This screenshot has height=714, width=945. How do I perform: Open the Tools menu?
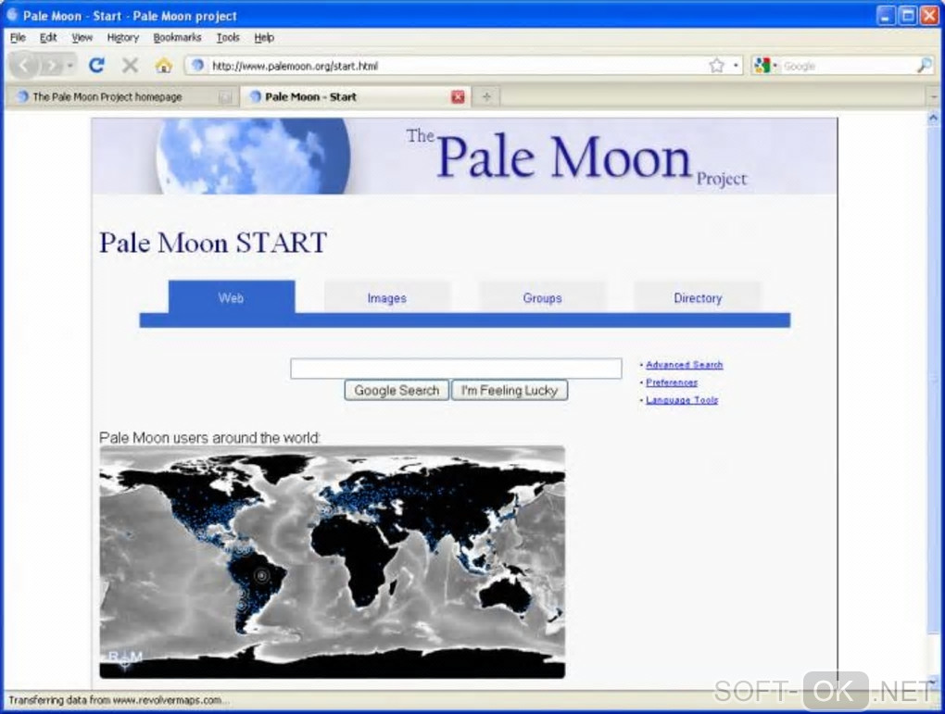[228, 37]
